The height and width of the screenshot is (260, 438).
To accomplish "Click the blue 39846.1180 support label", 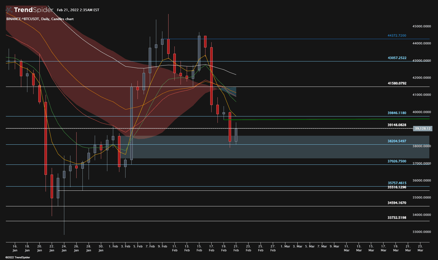I will coord(397,113).
